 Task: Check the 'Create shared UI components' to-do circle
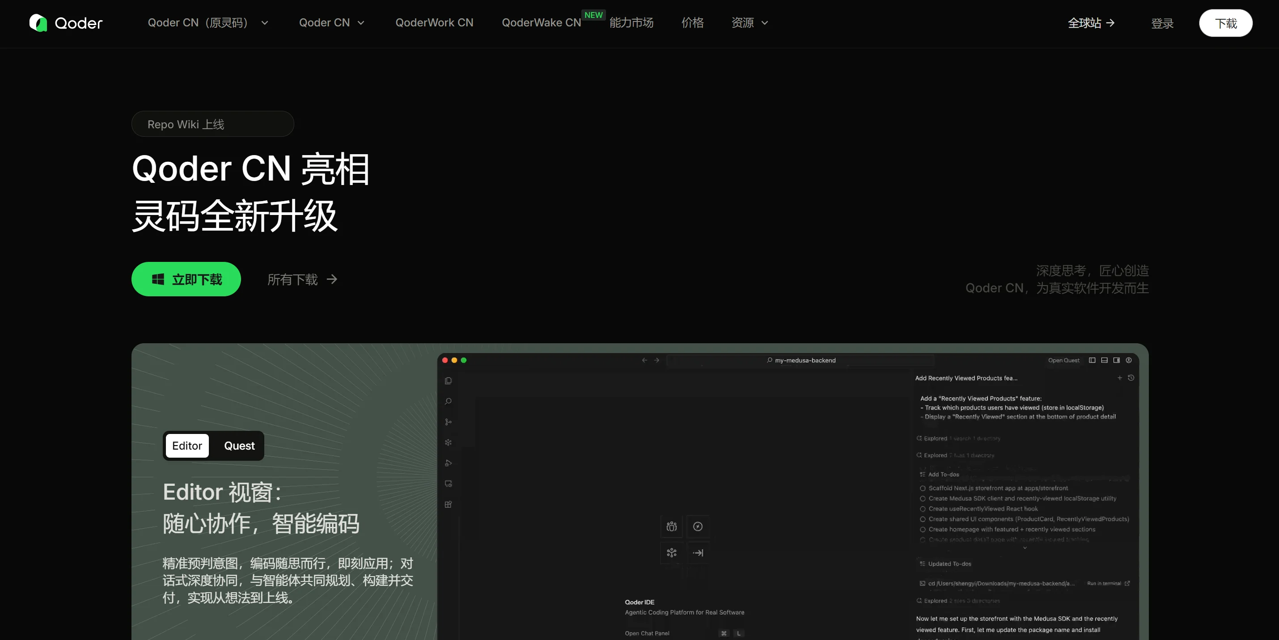point(923,519)
